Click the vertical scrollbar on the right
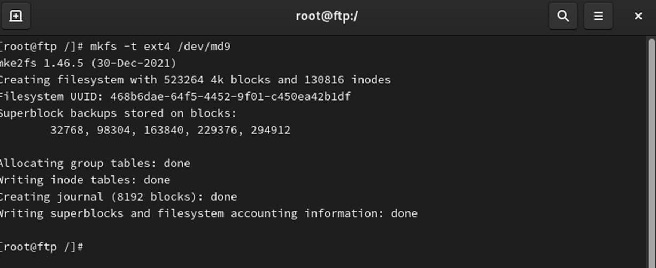This screenshot has width=656, height=268. [x=652, y=150]
